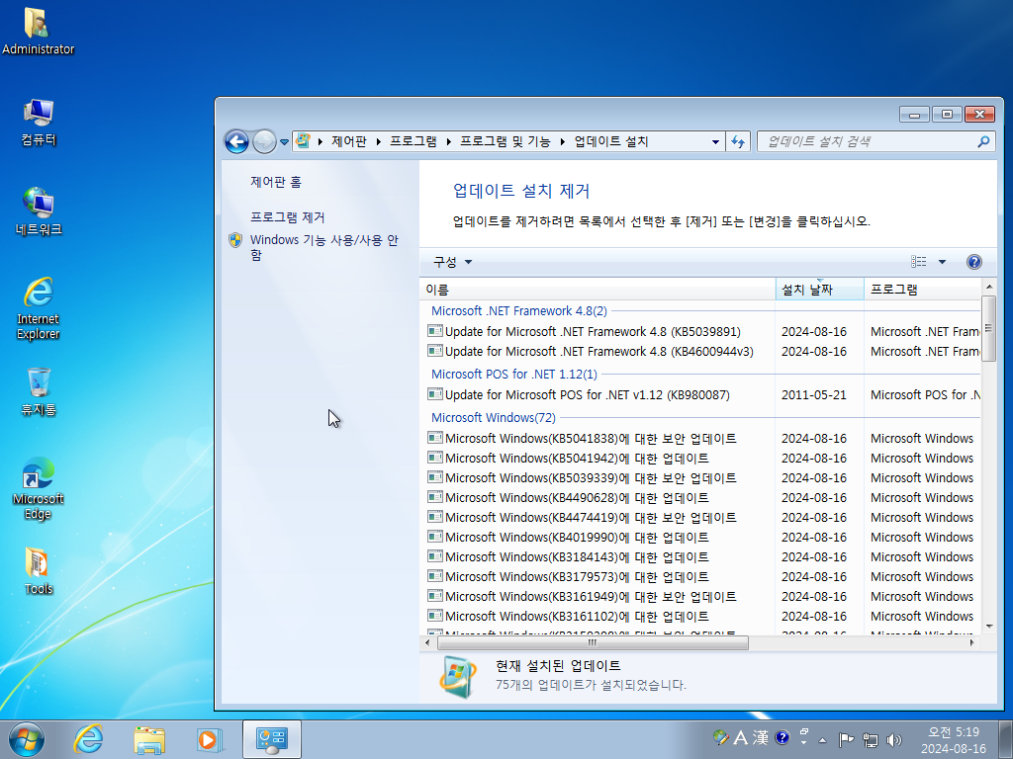The width and height of the screenshot is (1013, 759).
Task: Click the refresh button beside address bar
Action: point(738,142)
